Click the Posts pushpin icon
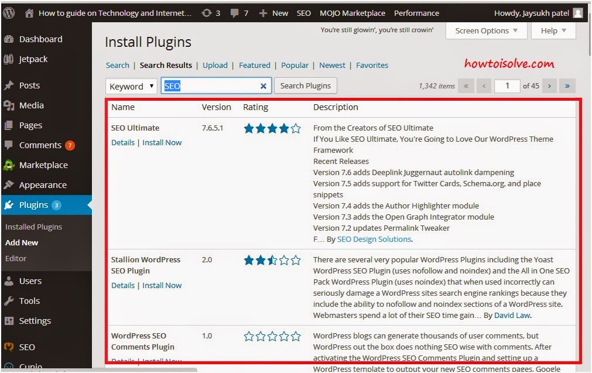The image size is (592, 373). point(9,85)
